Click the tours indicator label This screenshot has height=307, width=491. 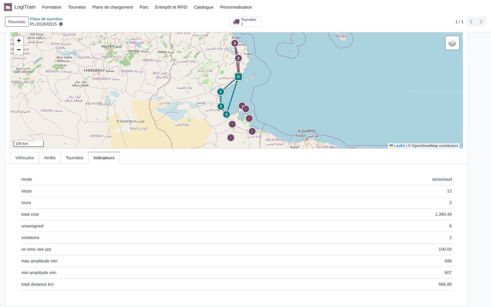(26, 203)
